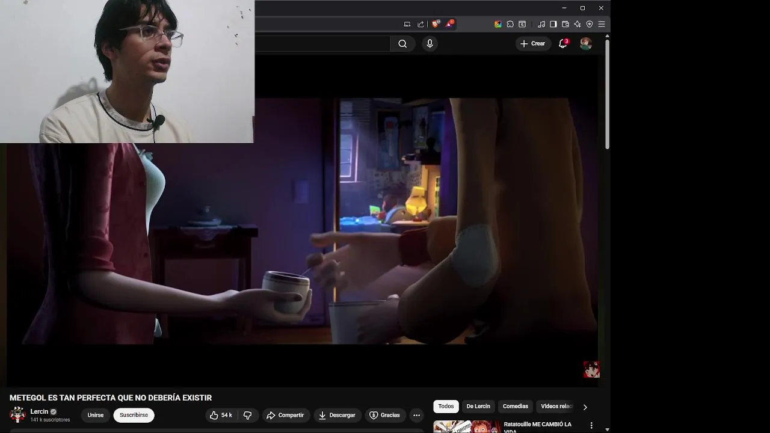
Task: Click the 141 k suscriptores text
Action: click(50, 420)
